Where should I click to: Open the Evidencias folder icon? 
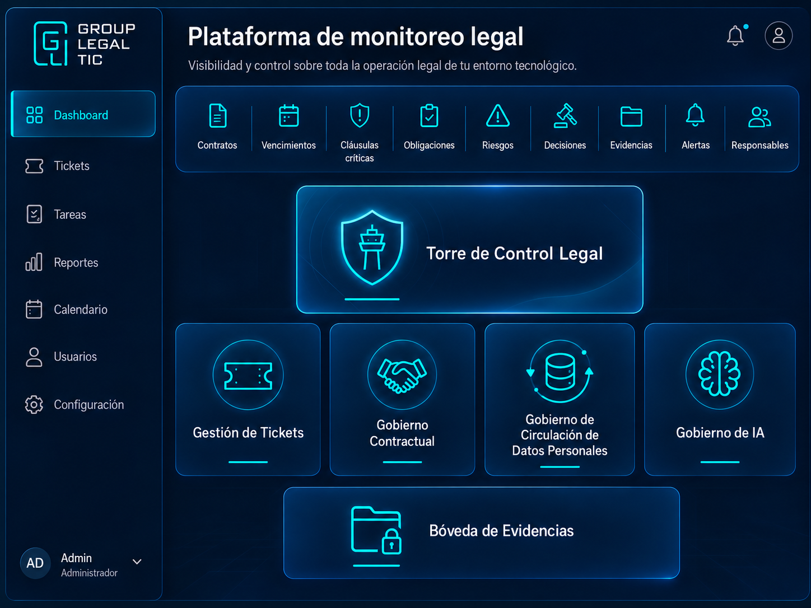(x=631, y=116)
